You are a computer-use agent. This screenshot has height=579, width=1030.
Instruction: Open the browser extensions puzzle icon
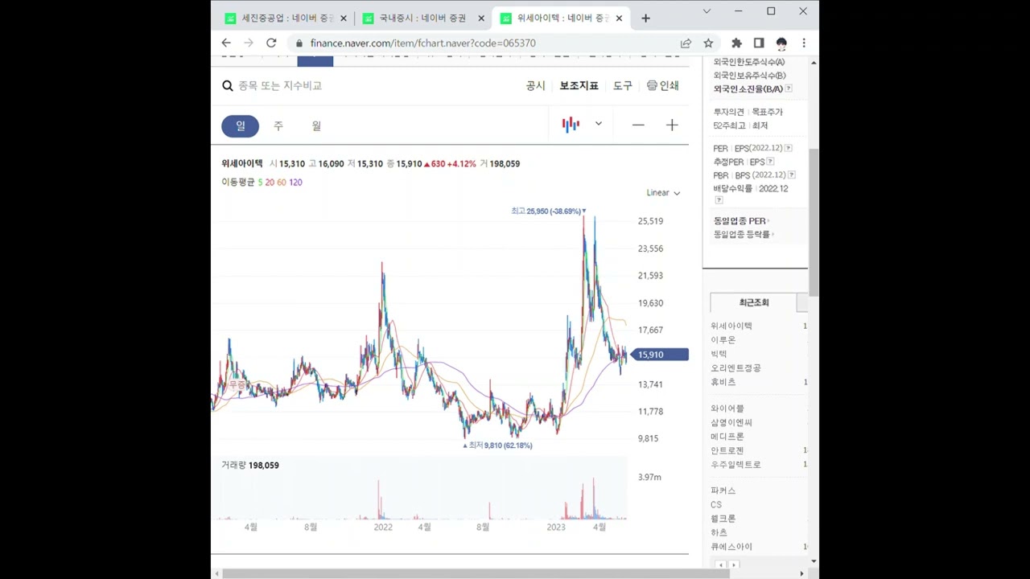point(736,43)
